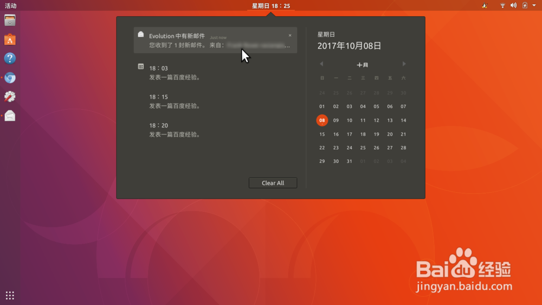The width and height of the screenshot is (542, 305).
Task: Select October 14 in the calendar
Action: point(403,120)
